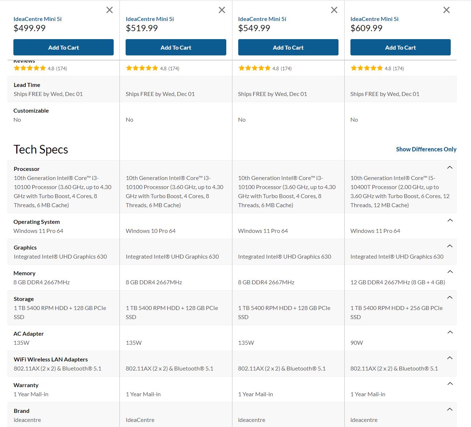The width and height of the screenshot is (471, 427).
Task: Collapse the WiFi Wireless LAN Adapters row
Action: pyautogui.click(x=450, y=358)
